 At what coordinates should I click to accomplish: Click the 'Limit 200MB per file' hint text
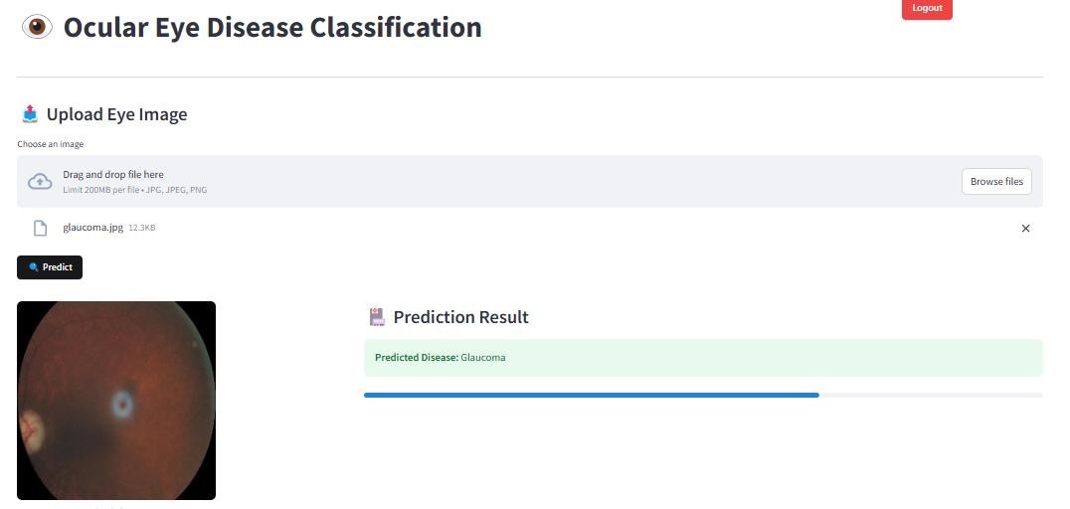tap(134, 190)
